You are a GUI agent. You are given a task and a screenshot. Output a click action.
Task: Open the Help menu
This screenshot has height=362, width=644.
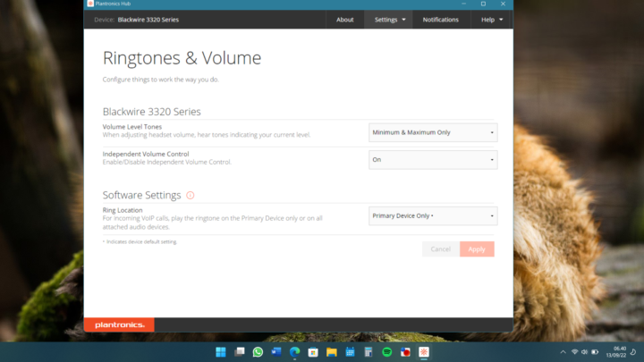492,20
